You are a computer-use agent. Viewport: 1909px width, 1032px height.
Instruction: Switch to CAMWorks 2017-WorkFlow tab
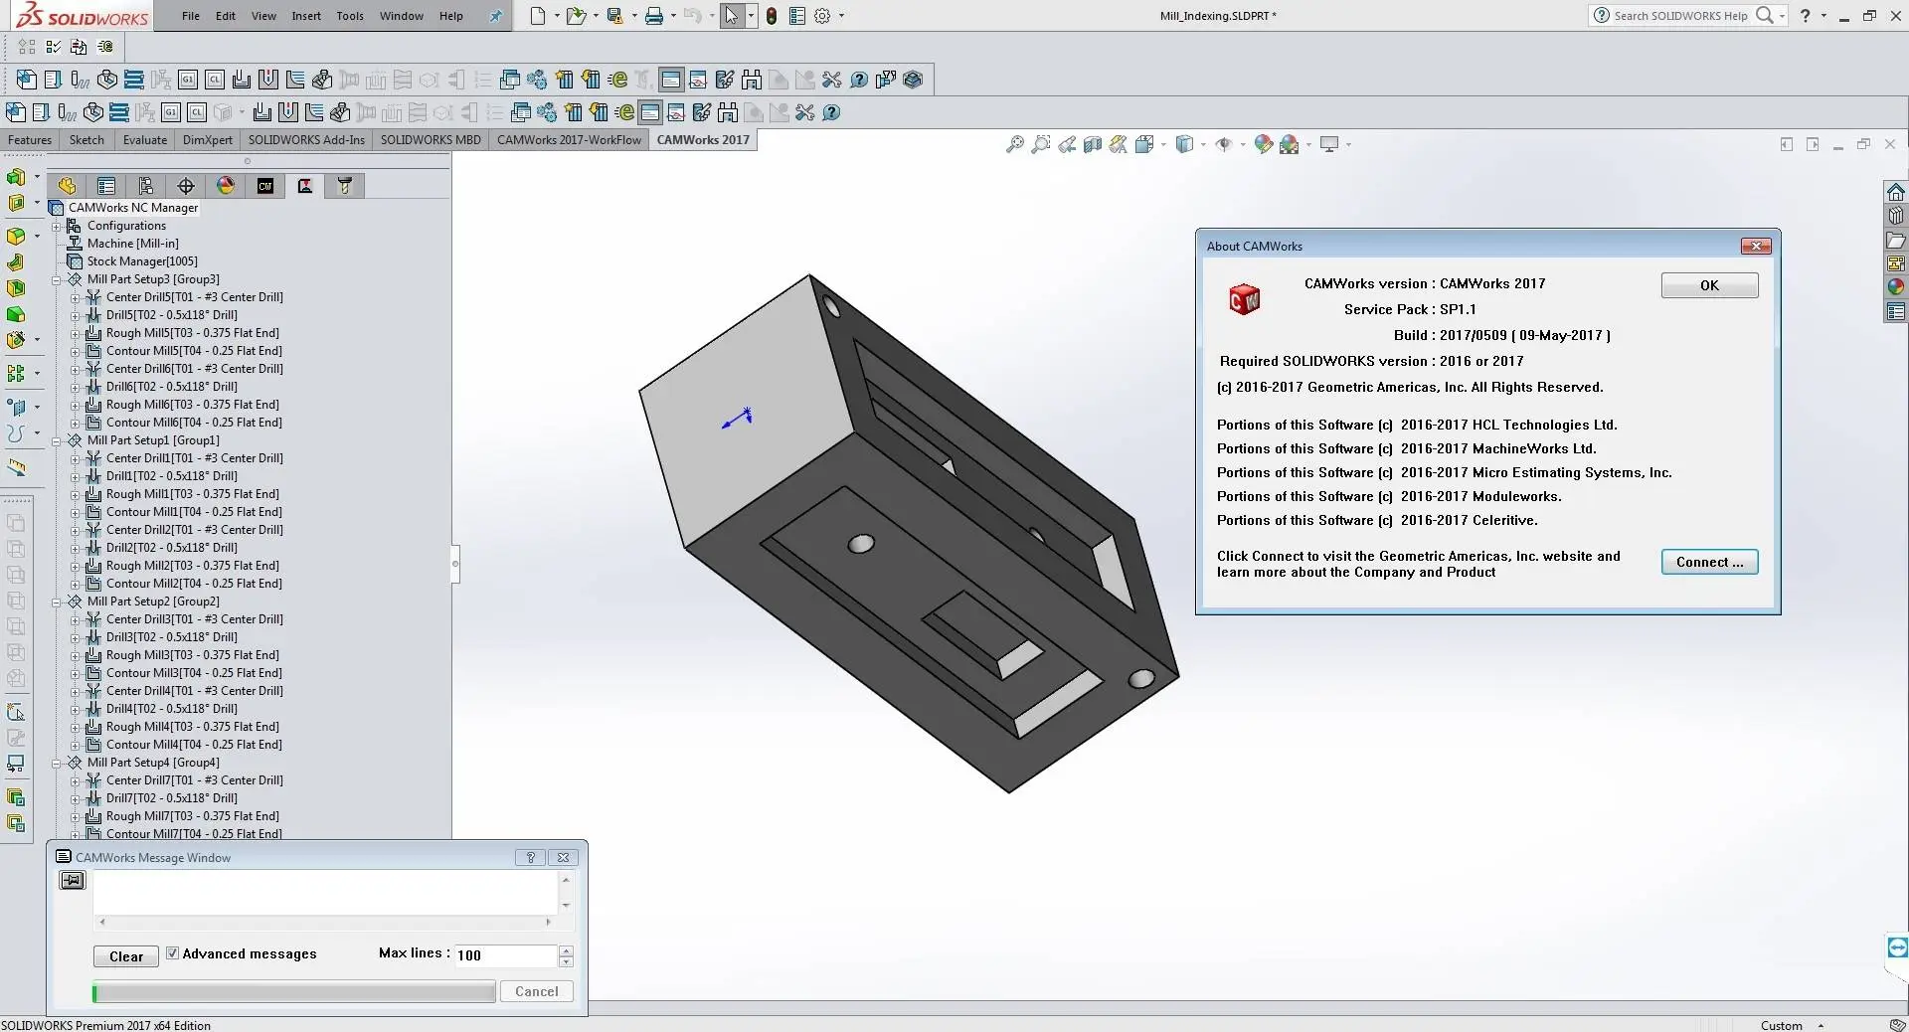pyautogui.click(x=569, y=140)
